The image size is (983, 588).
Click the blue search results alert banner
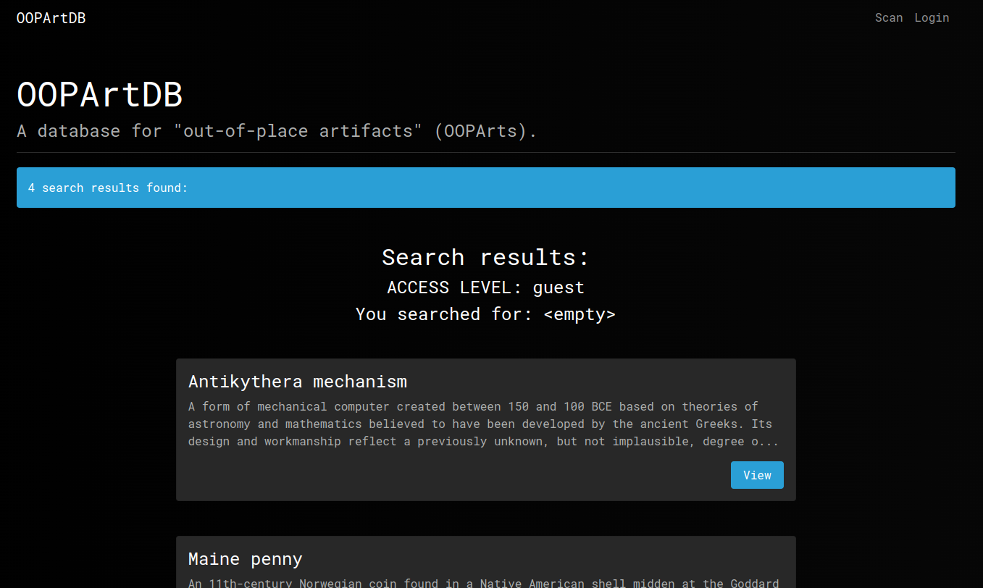click(485, 188)
